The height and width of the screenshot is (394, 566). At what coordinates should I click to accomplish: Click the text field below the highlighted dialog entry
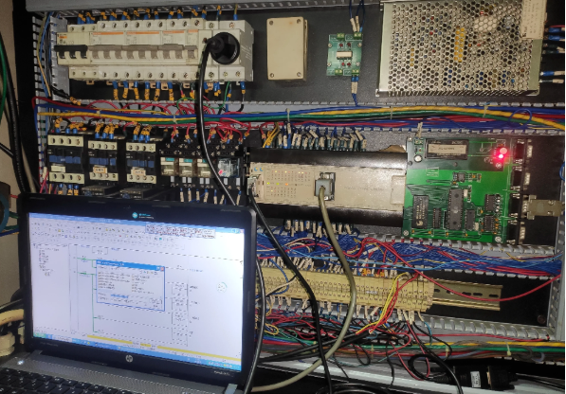pos(122,301)
